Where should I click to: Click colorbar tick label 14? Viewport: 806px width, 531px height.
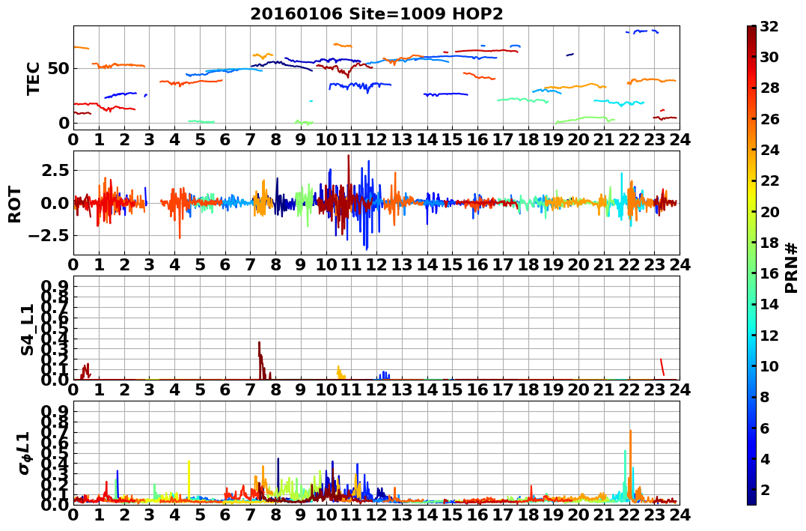[x=769, y=304]
